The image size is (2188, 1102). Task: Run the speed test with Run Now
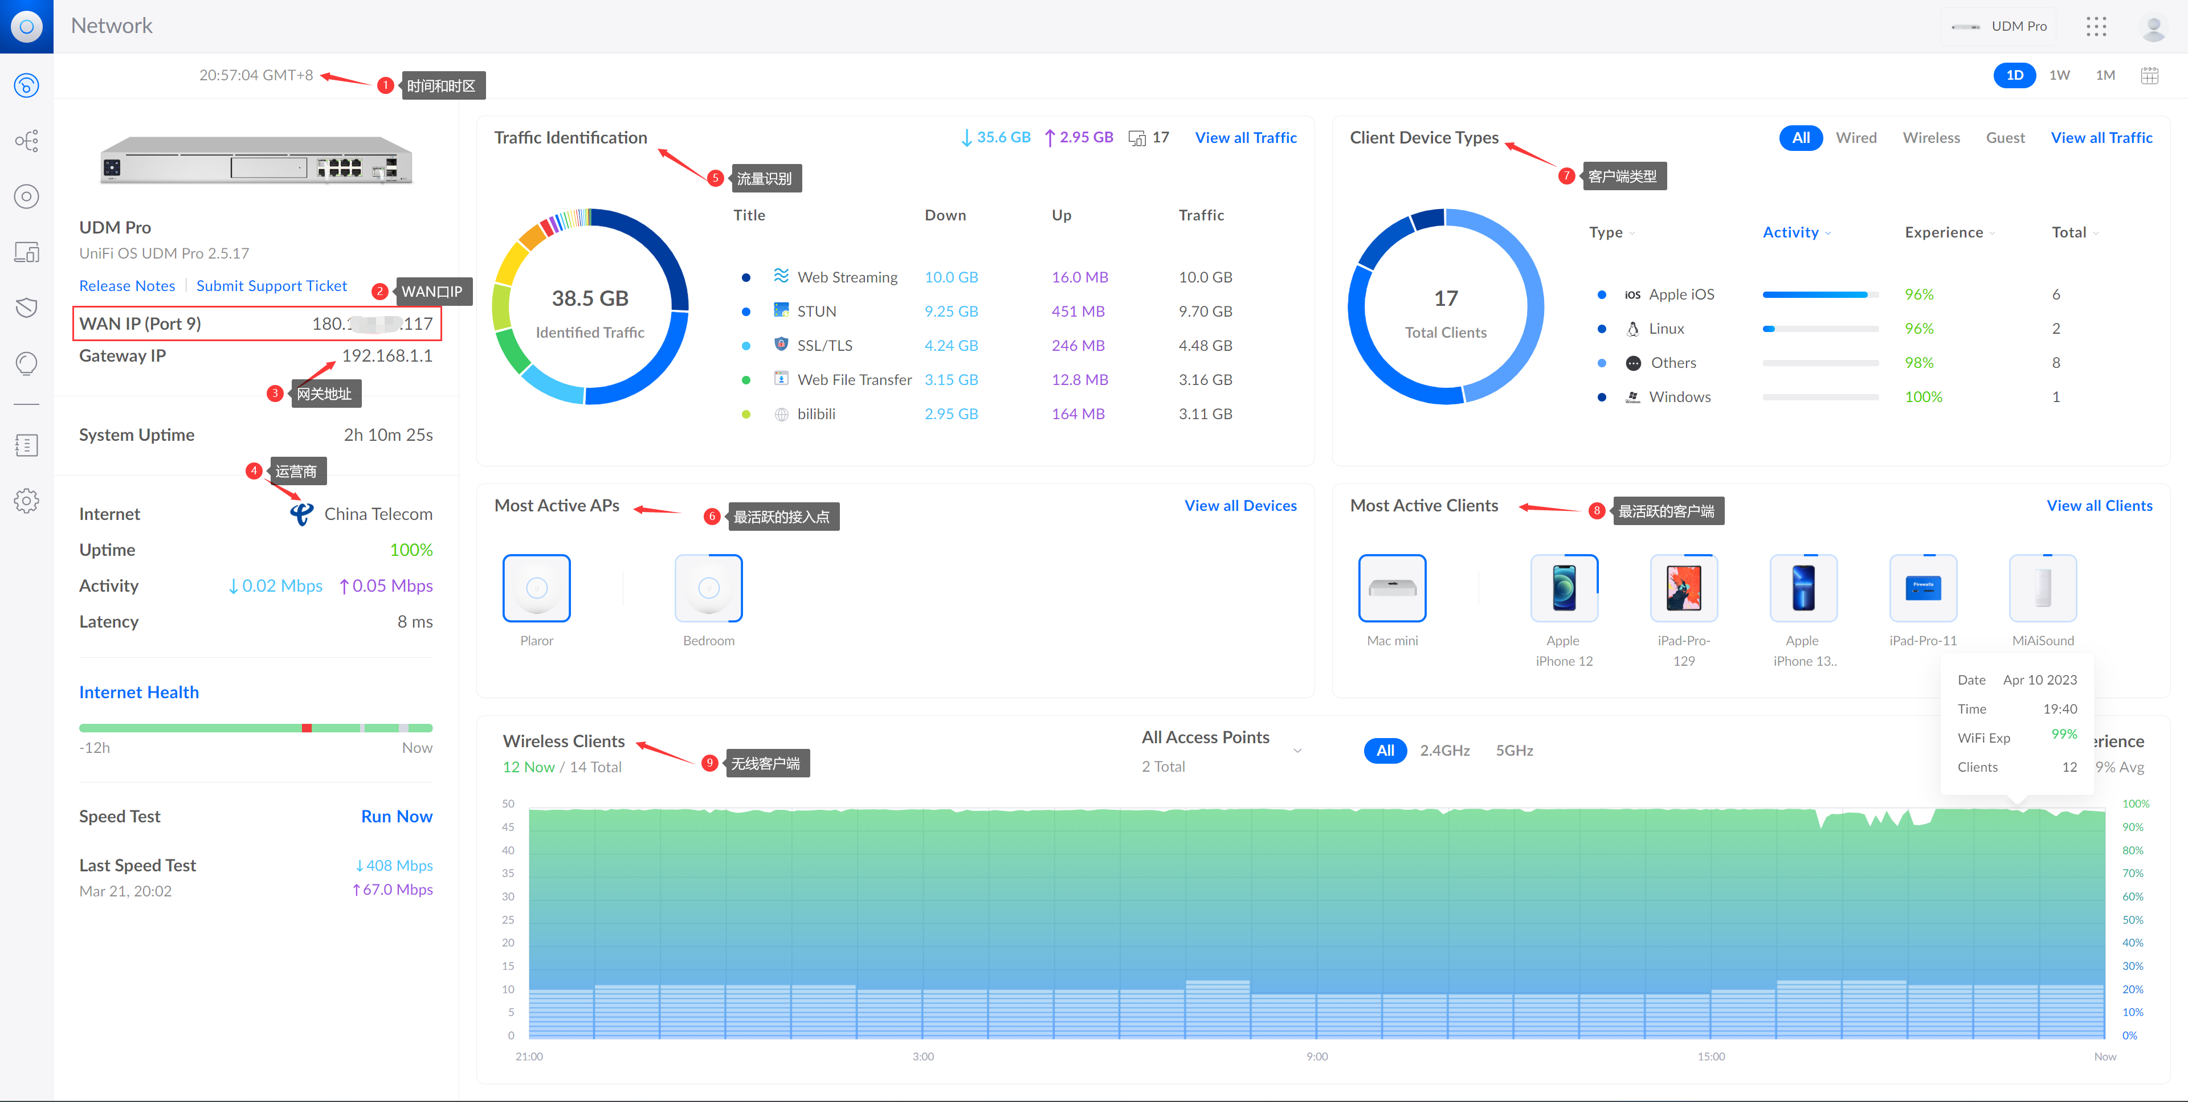(x=397, y=817)
